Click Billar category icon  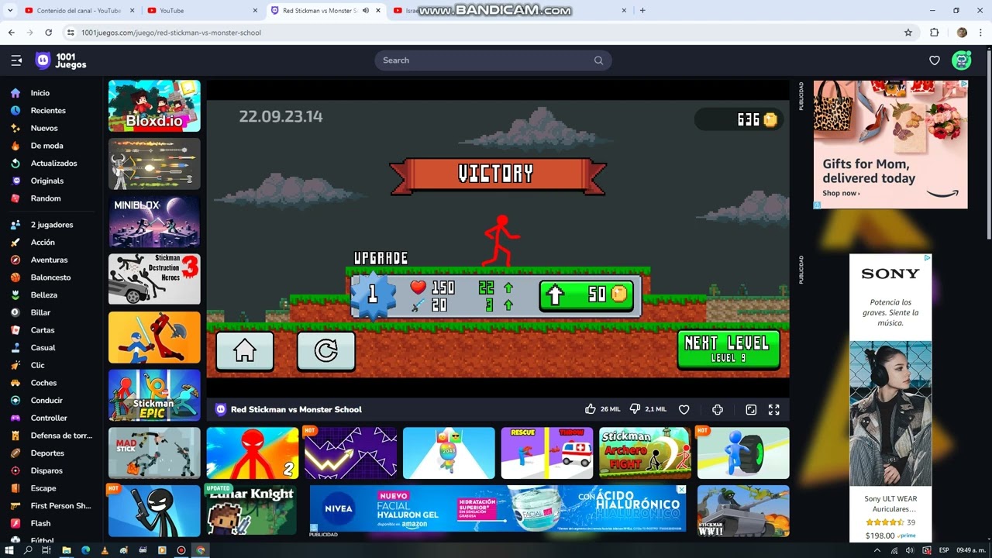point(15,312)
